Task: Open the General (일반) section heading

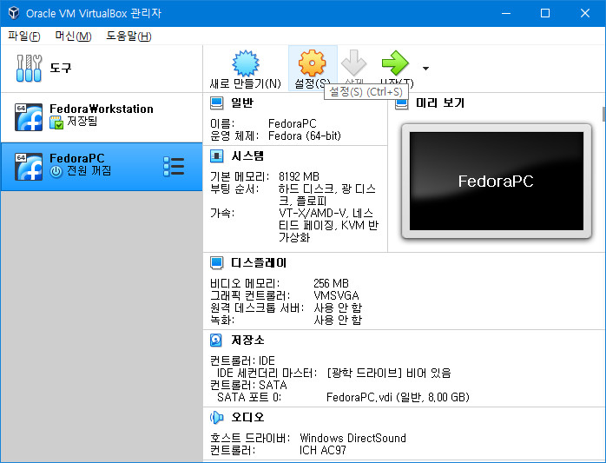Action: 242,103
